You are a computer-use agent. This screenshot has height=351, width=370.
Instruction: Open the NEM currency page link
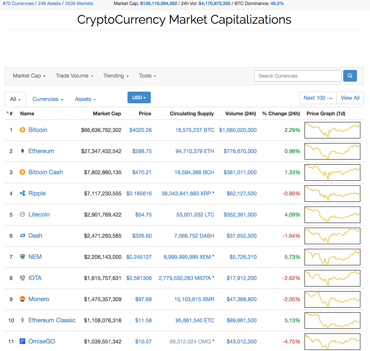pos(35,257)
